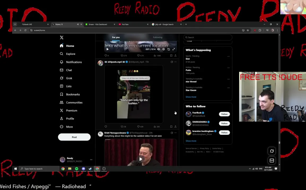Repost the post with 273 reposts
Image resolution: width=306 pixels, height=190 pixels.
tap(124, 56)
